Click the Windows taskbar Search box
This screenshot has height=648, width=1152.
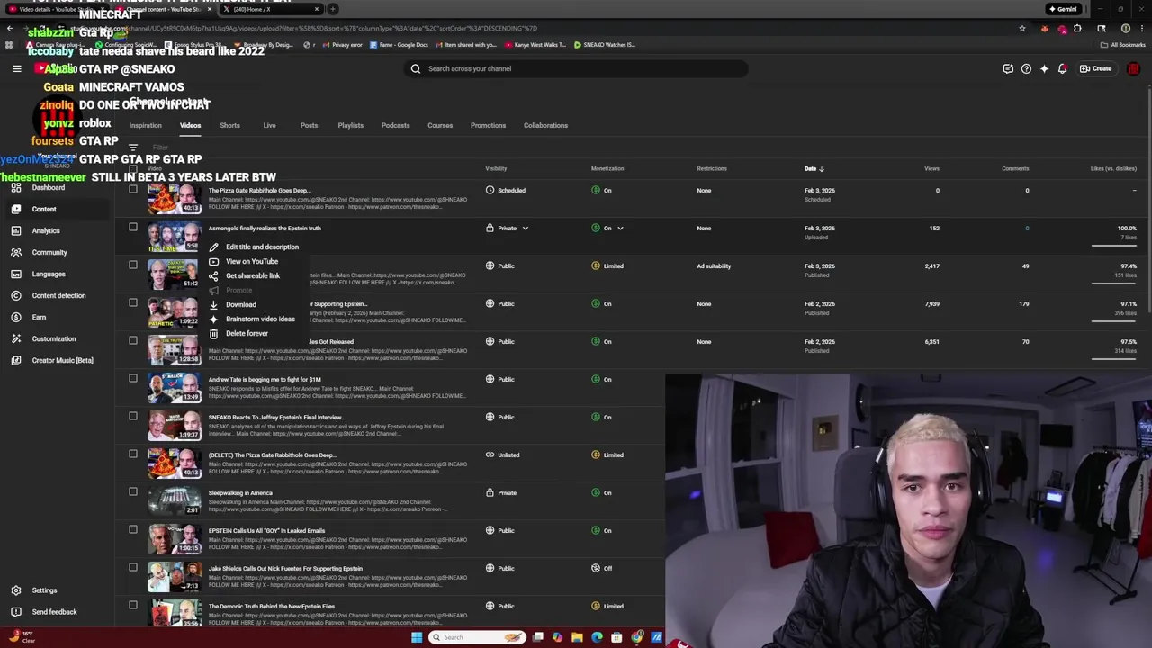click(477, 637)
